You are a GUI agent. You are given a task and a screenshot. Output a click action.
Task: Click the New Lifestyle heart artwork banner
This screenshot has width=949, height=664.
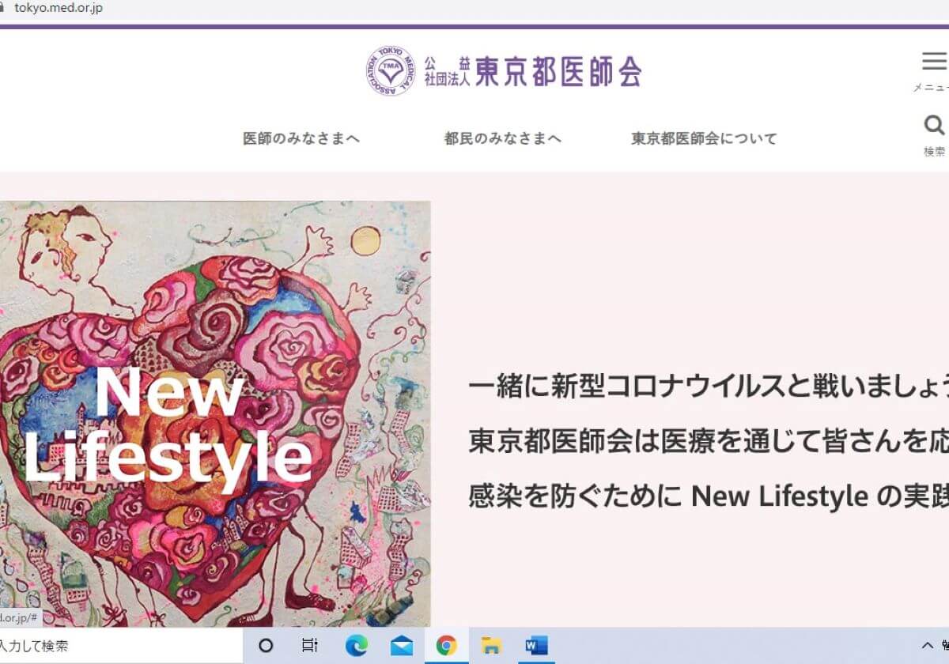[215, 413]
